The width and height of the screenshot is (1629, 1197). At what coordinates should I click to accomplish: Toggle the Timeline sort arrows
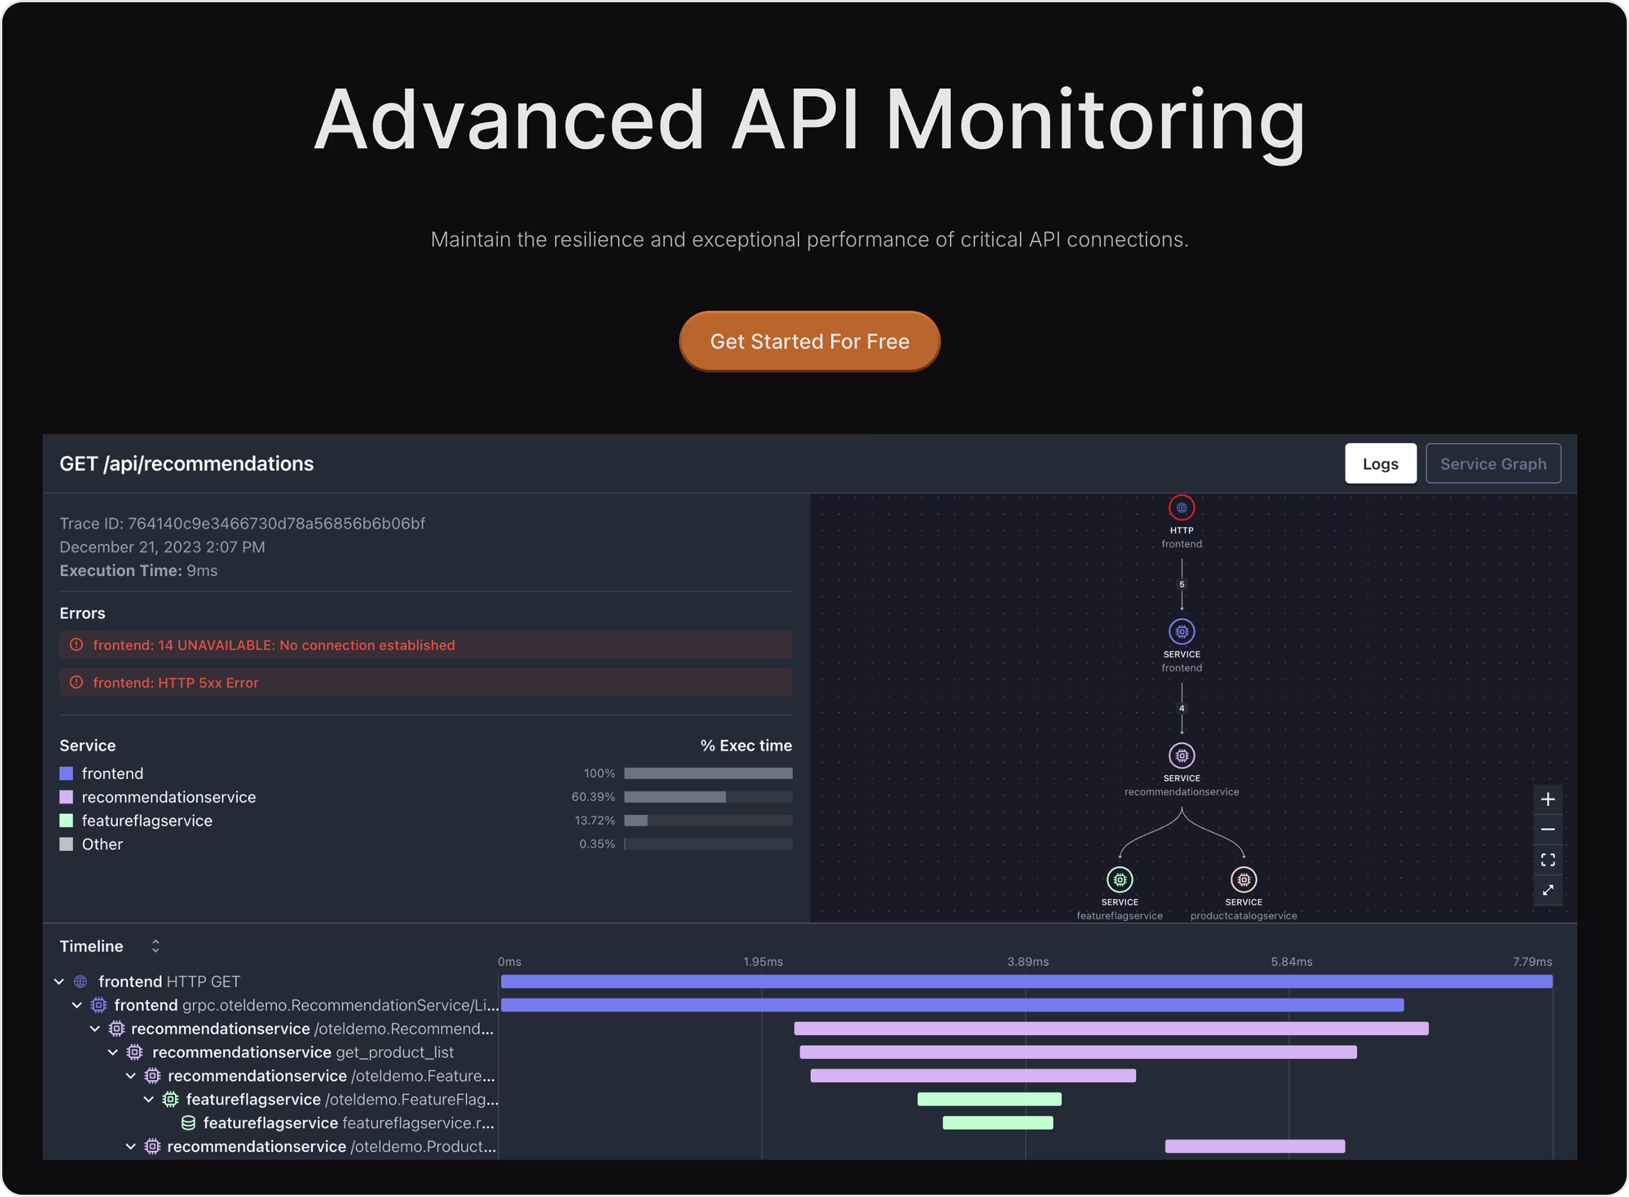[x=155, y=946]
